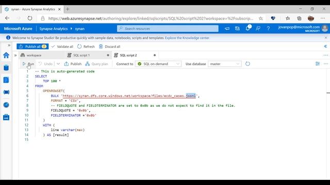This screenshot has height=185, width=330.
Task: Open Microsoft Azure home link
Action: [18, 29]
